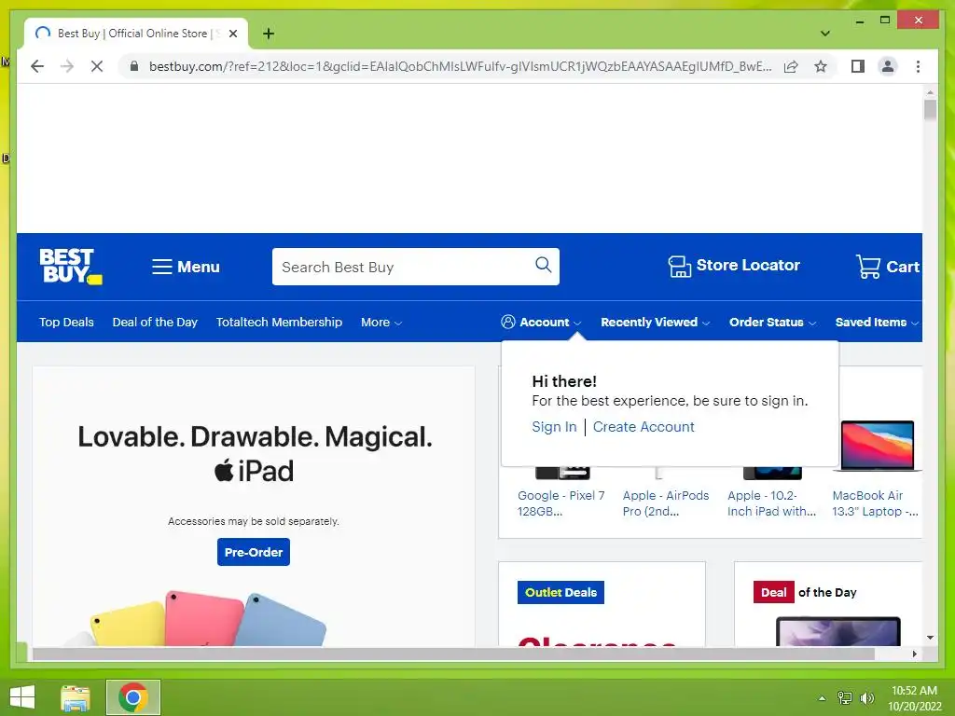Click the search magnifier icon
Viewport: 955px width, 716px height.
tap(544, 265)
